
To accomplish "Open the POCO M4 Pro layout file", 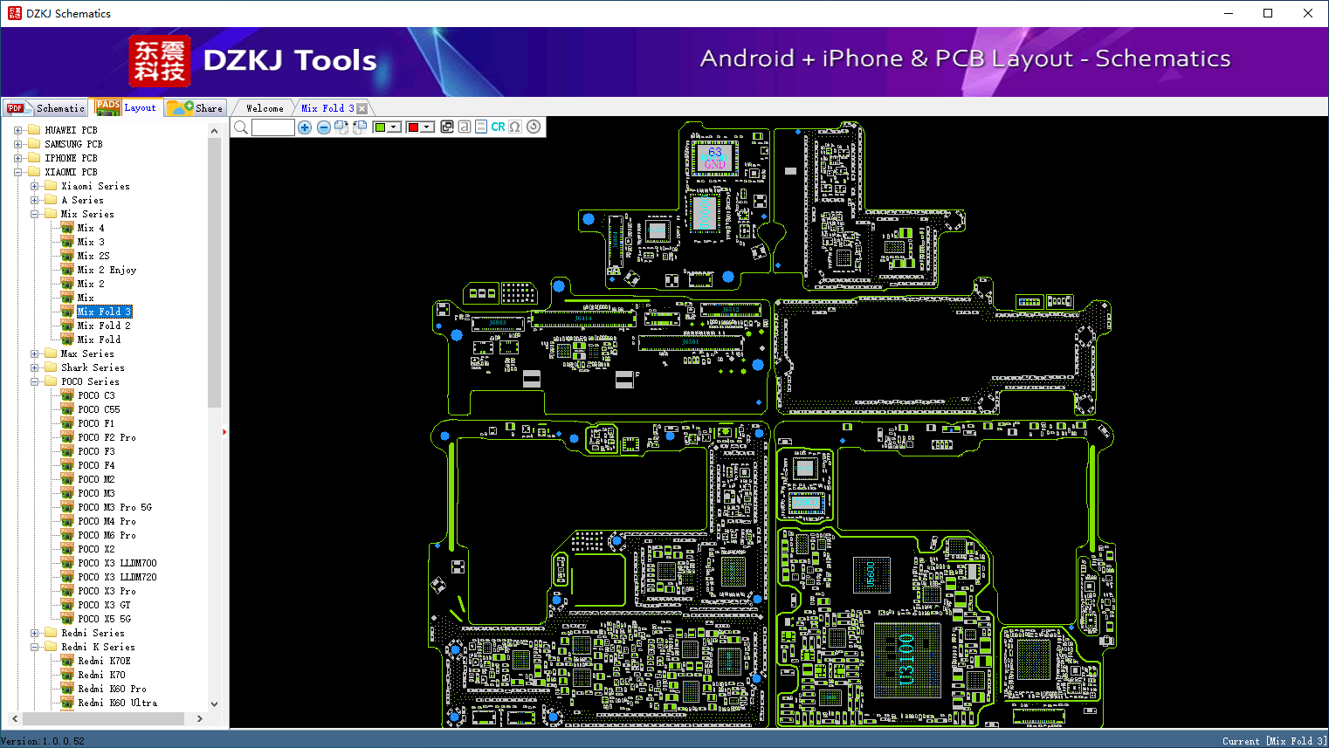I will click(x=107, y=521).
